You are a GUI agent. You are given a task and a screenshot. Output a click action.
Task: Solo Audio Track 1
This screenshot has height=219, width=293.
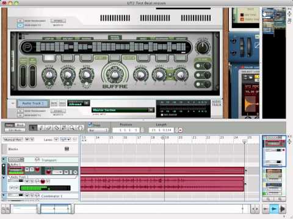[x=32, y=181]
